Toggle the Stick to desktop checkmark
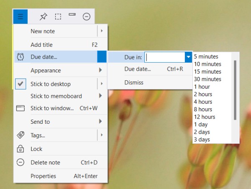251x189 pixels. click(x=20, y=84)
